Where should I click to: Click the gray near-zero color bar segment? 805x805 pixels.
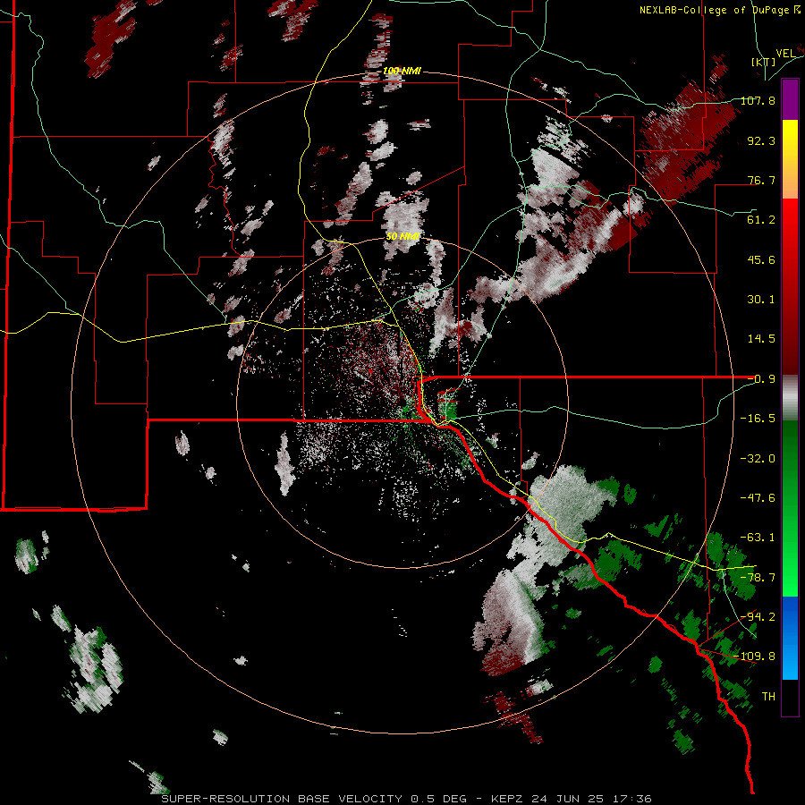coord(790,397)
